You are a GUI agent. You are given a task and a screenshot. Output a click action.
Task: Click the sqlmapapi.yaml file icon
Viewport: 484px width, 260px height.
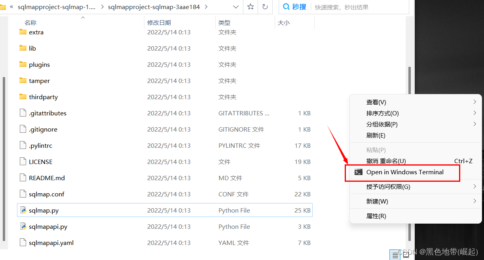23,243
